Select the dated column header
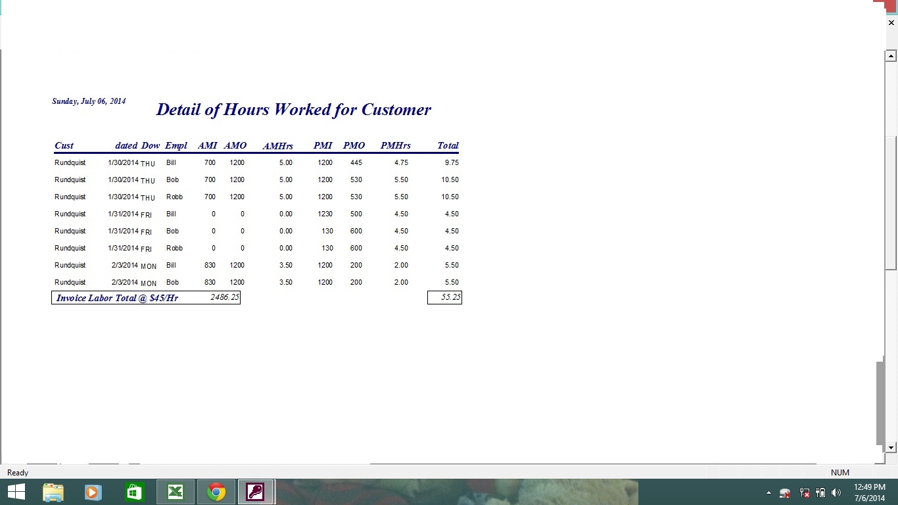This screenshot has width=898, height=505. click(126, 145)
